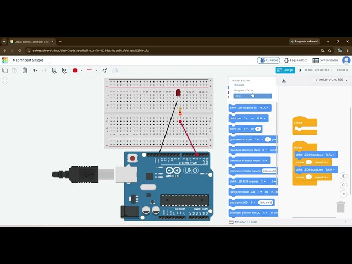Image resolution: width=352 pixels, height=264 pixels.
Task: Reload the browser page
Action: click(20, 51)
